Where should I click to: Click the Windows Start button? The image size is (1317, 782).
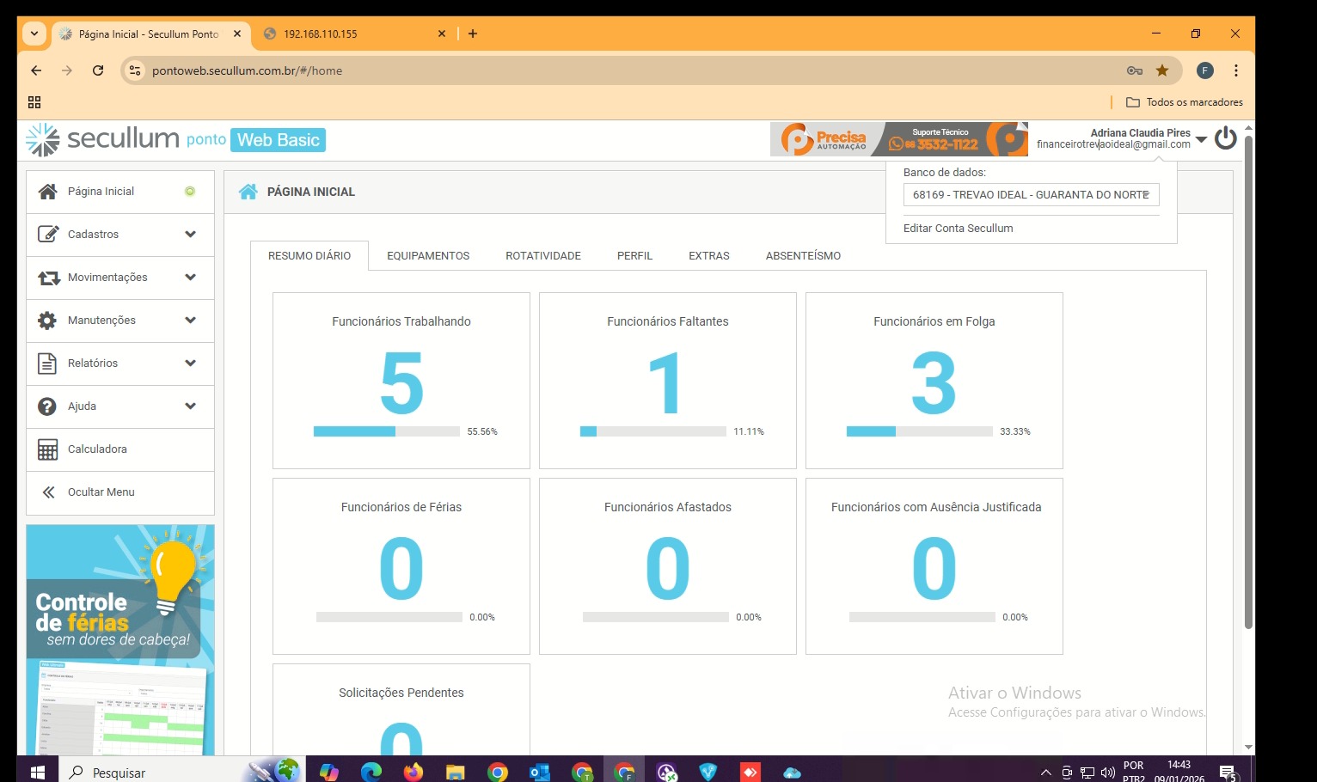(x=37, y=772)
